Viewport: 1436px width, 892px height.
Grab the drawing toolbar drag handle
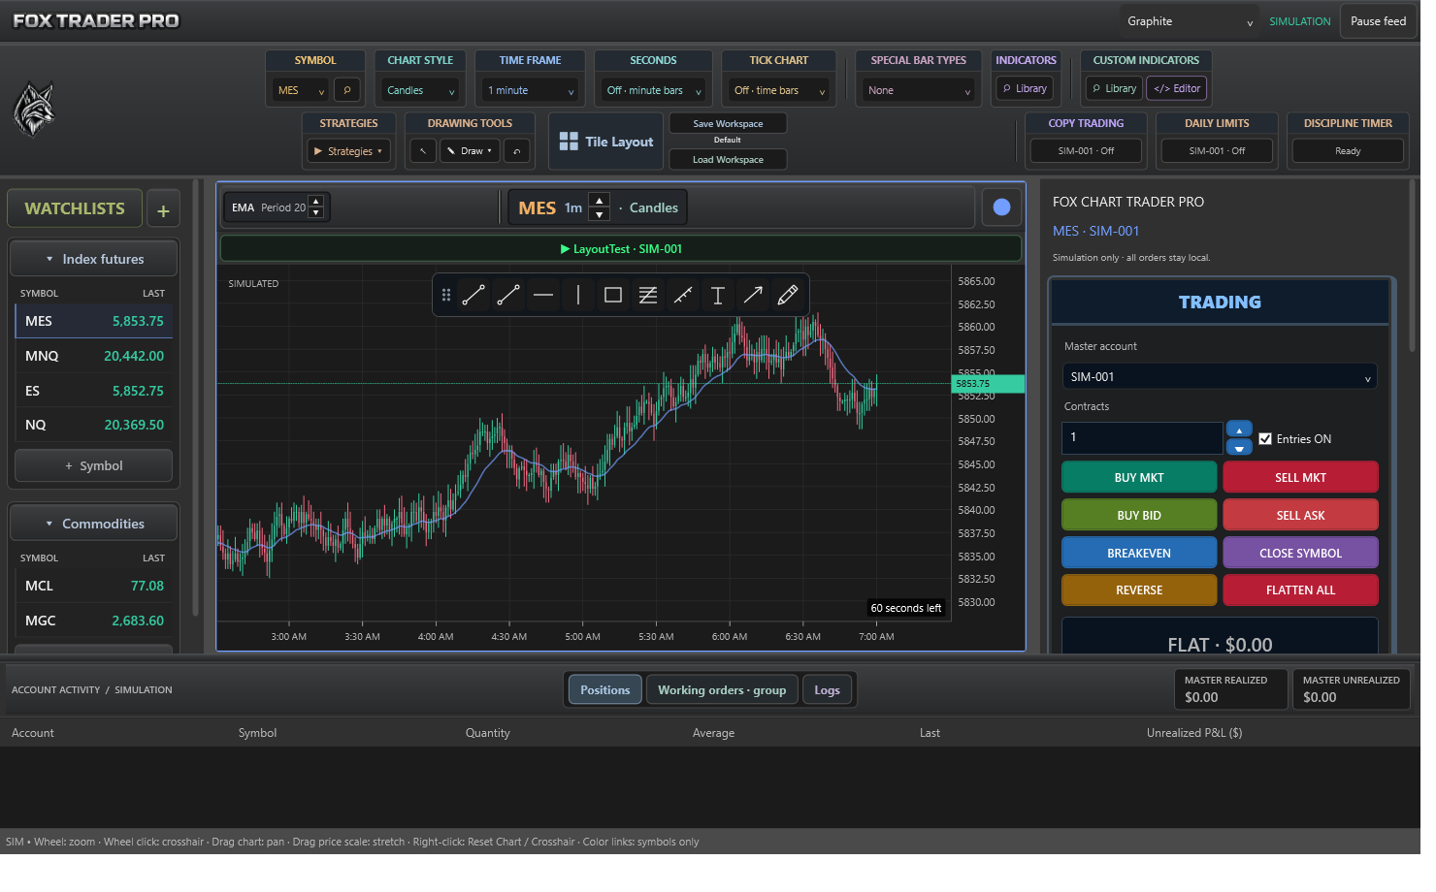coord(446,296)
